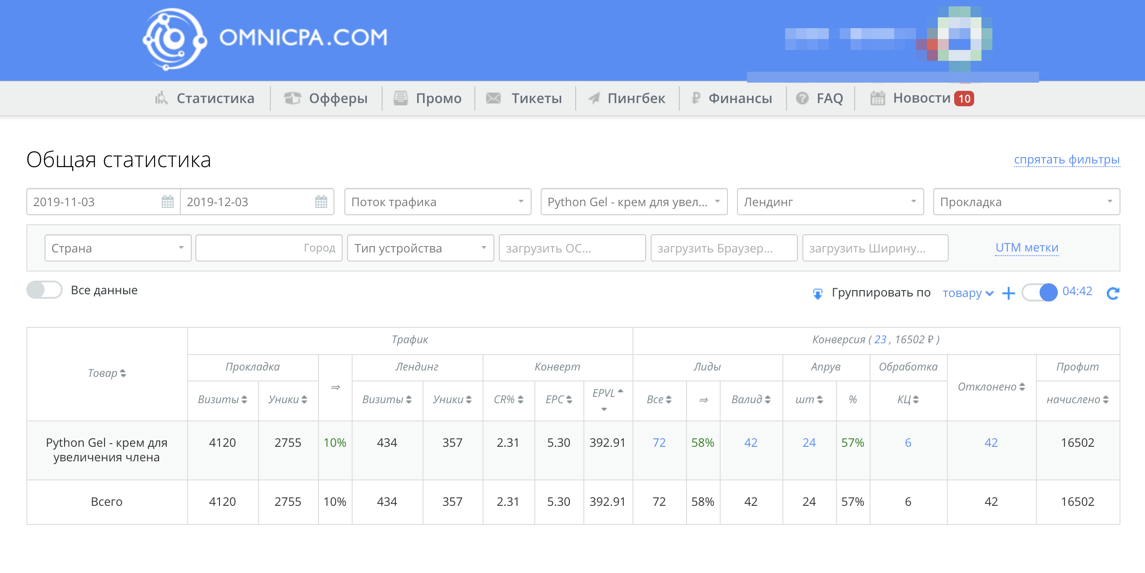Expand the Страна dropdown
Screen dimensions: 1145x573
click(x=118, y=248)
